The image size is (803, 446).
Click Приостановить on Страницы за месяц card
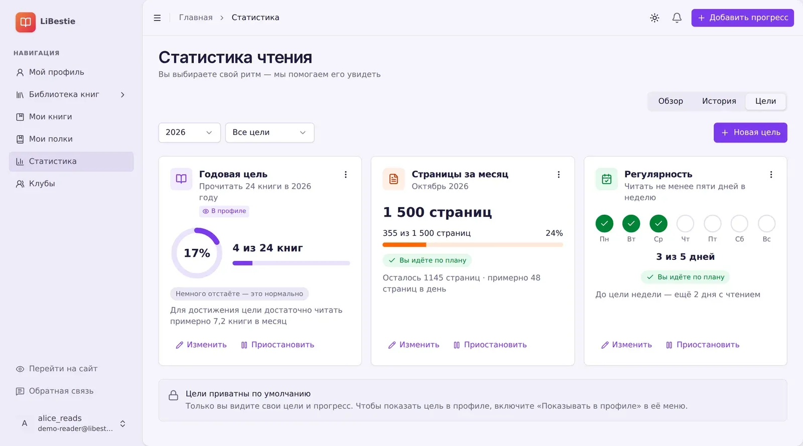(490, 345)
